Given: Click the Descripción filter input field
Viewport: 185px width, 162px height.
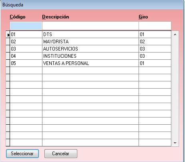Looking at the screenshot, I should 90,26.
